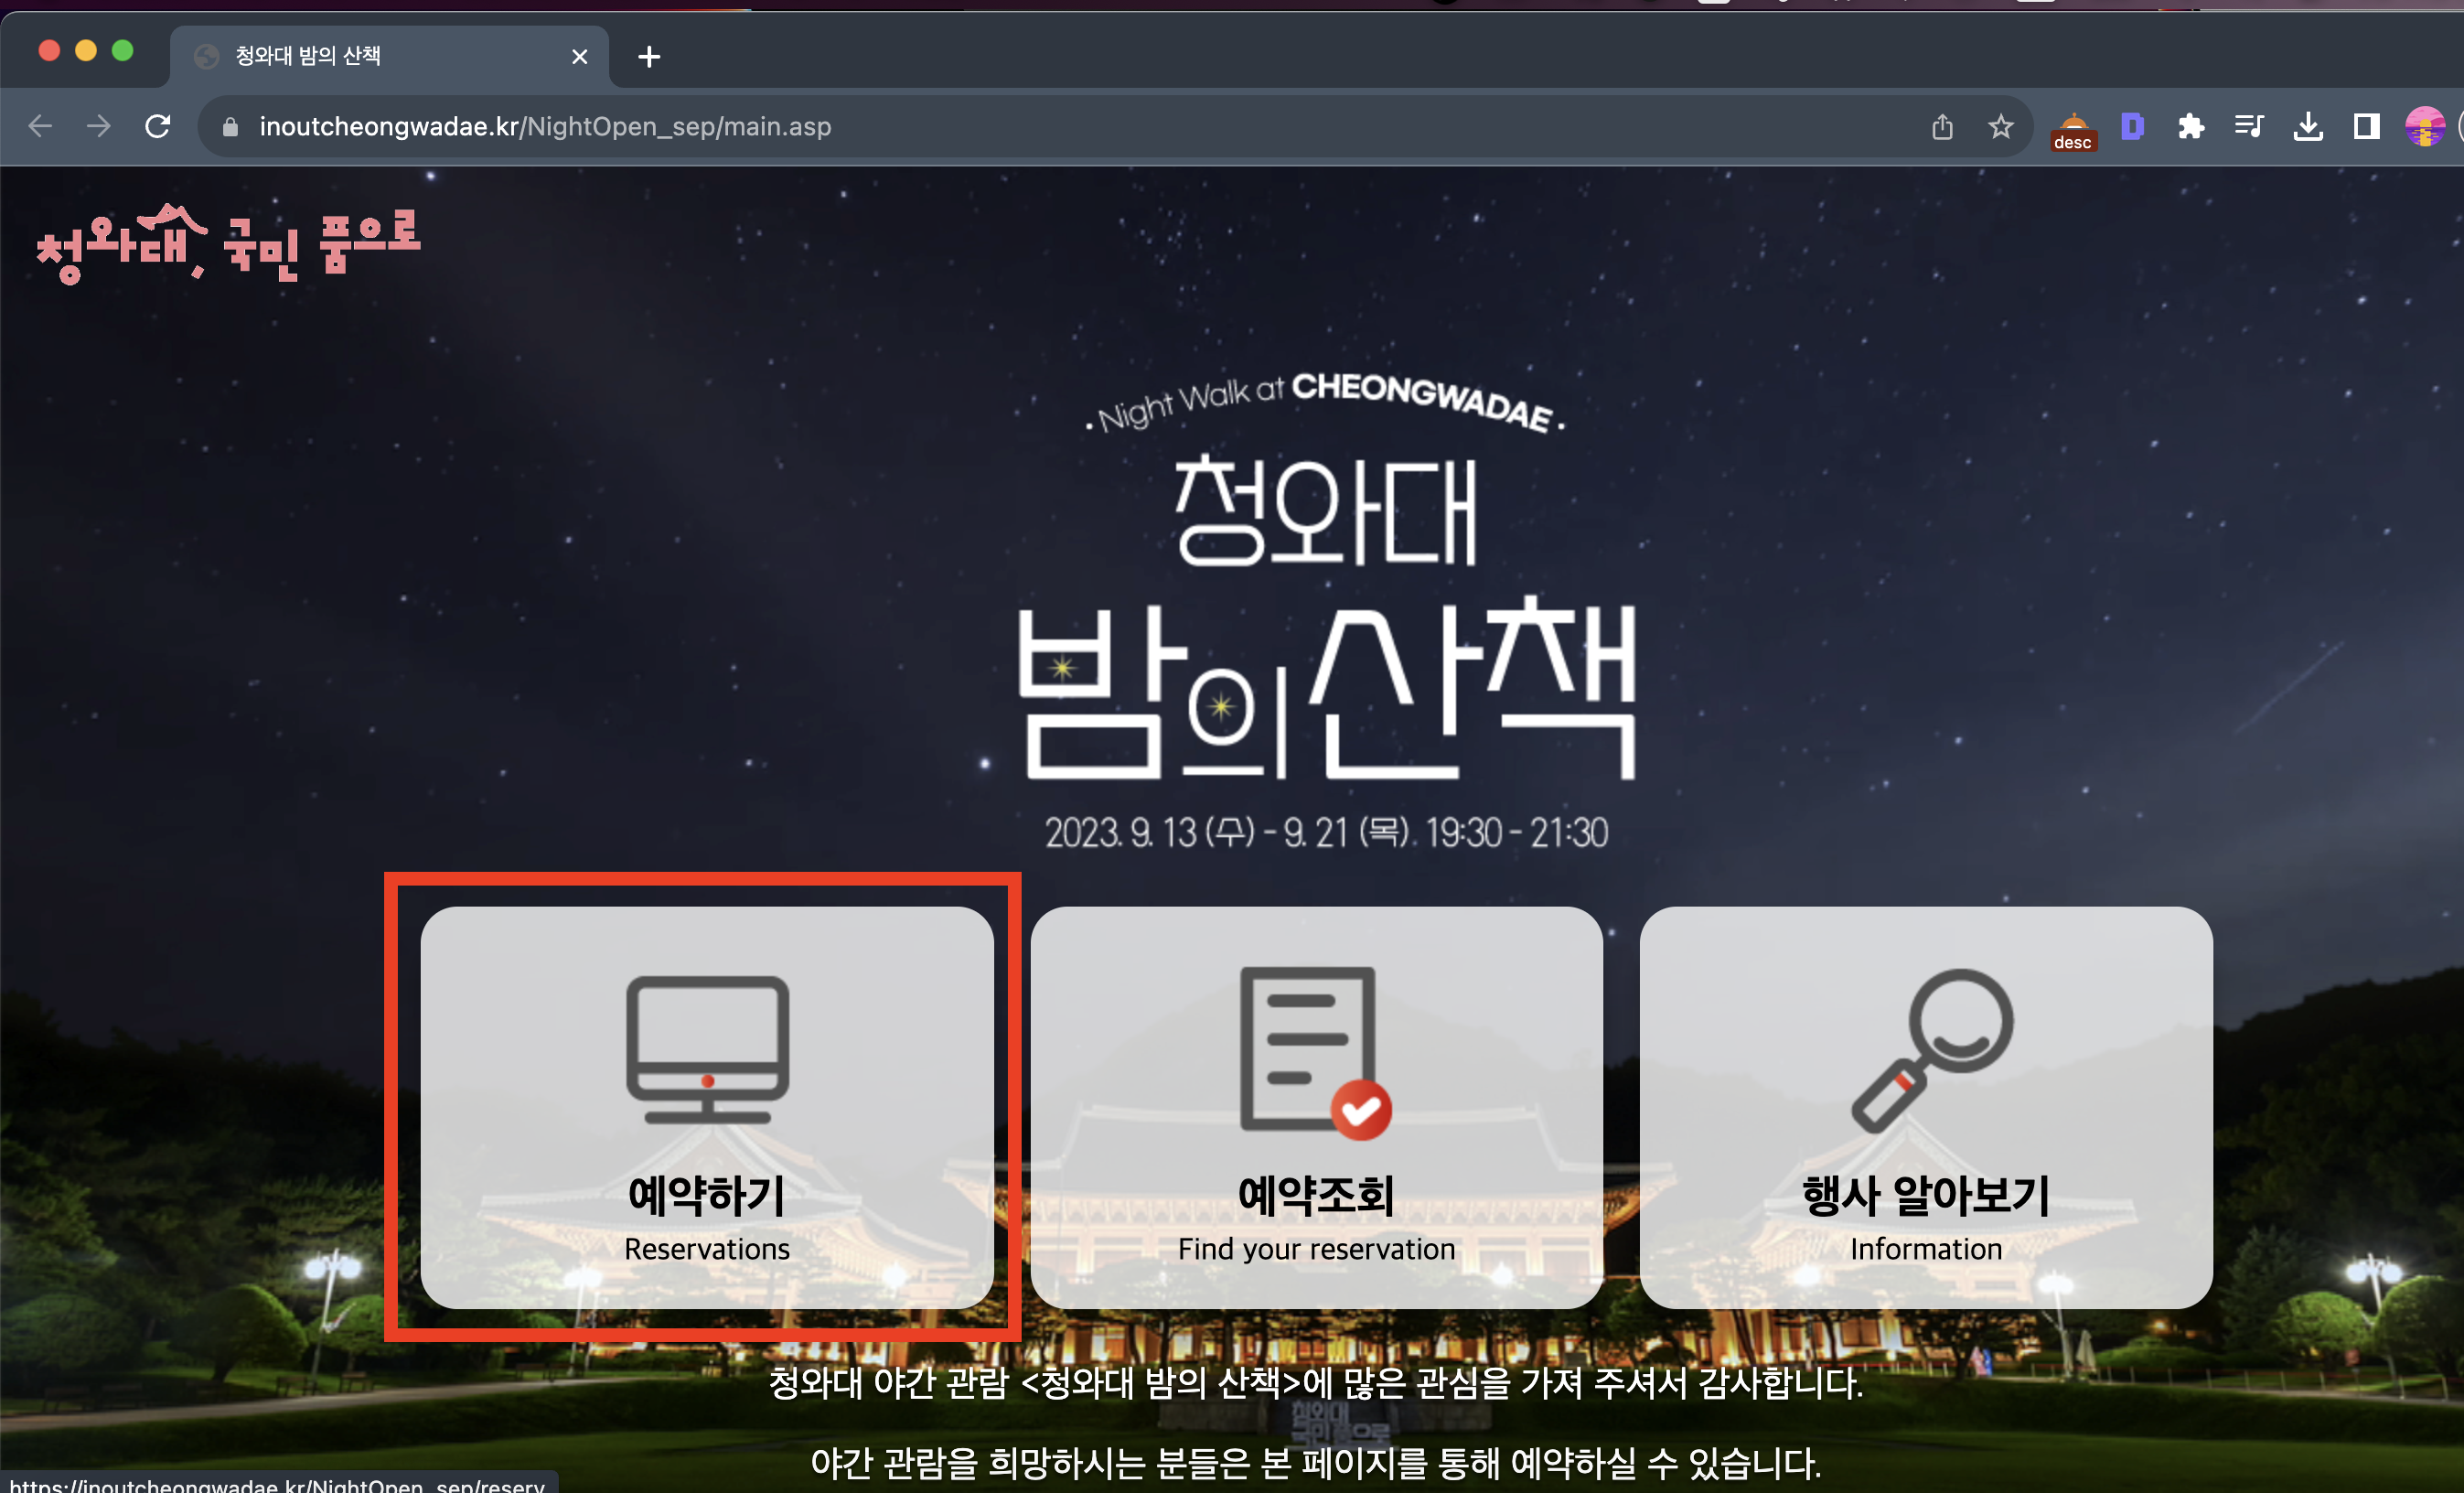This screenshot has height=1493, width=2464.
Task: Bookmark this page with star icon
Action: pos(2001,127)
